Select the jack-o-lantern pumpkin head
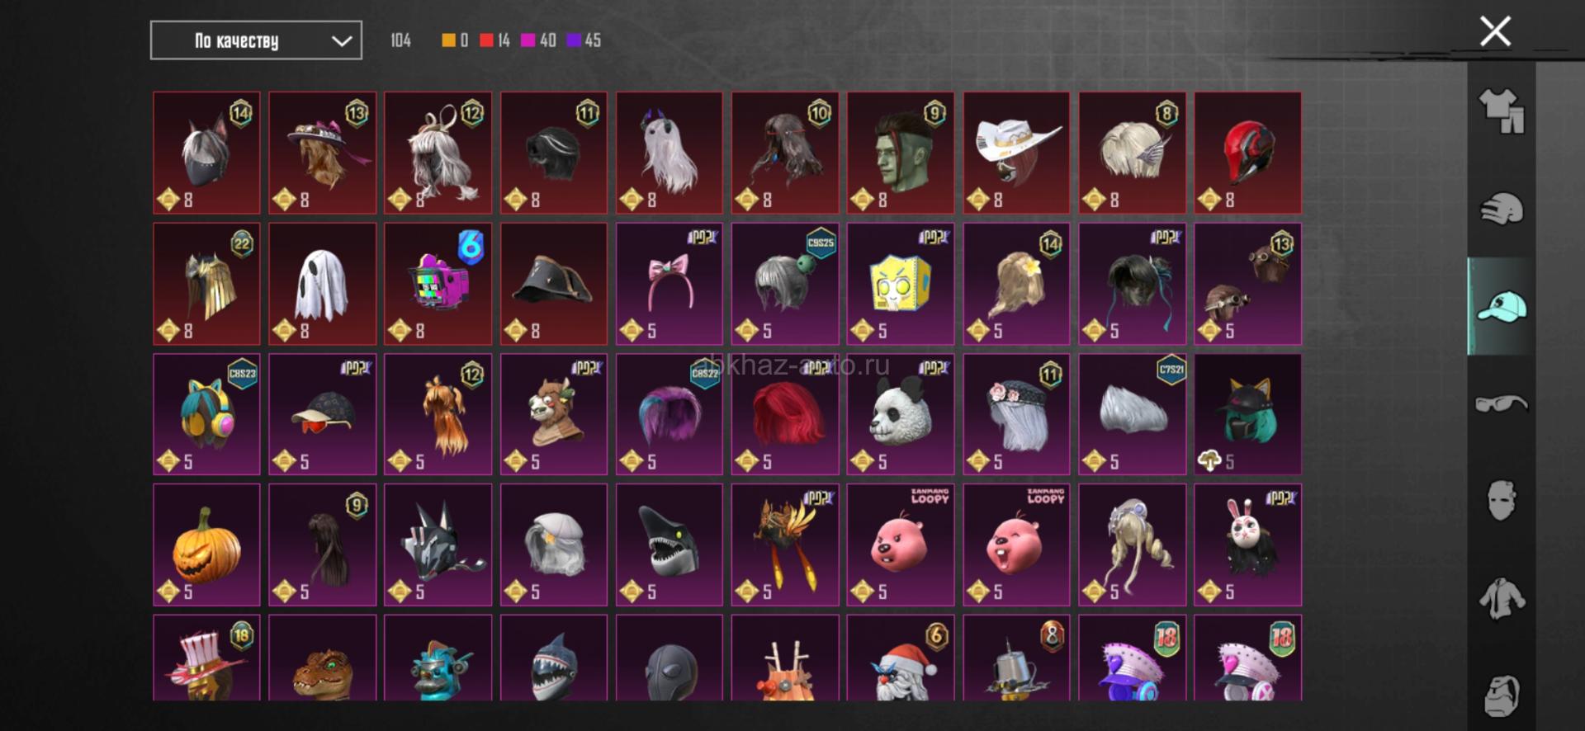 point(206,545)
